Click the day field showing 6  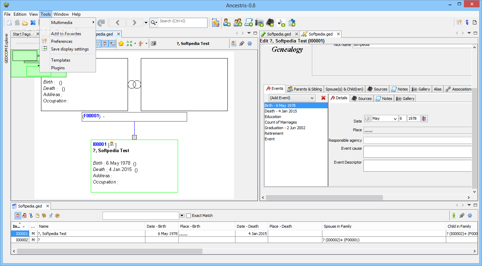pos(403,119)
